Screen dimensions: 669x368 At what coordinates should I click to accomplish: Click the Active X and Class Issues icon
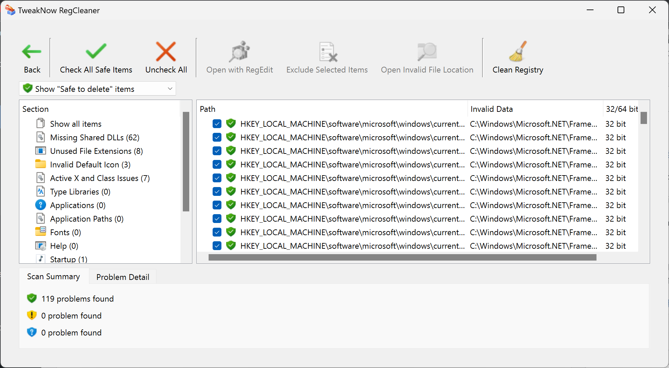[41, 178]
